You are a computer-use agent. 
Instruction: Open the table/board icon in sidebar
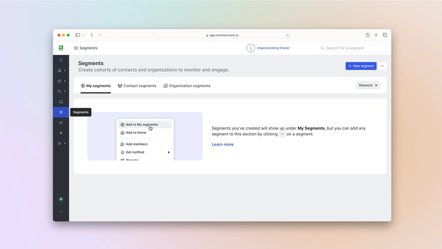[x=61, y=102]
